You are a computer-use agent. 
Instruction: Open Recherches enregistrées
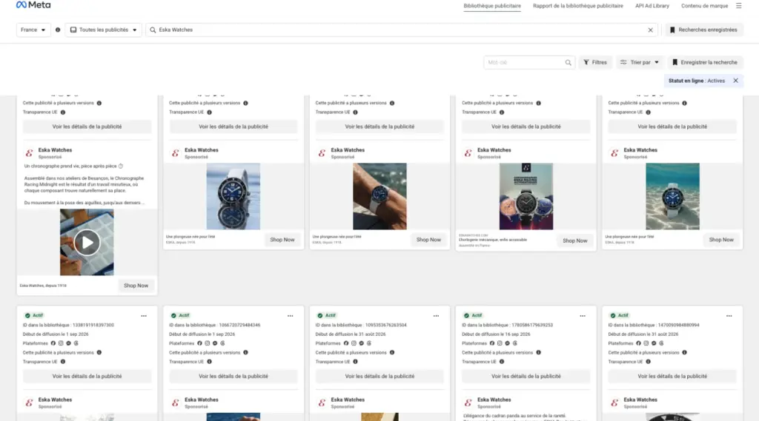703,30
